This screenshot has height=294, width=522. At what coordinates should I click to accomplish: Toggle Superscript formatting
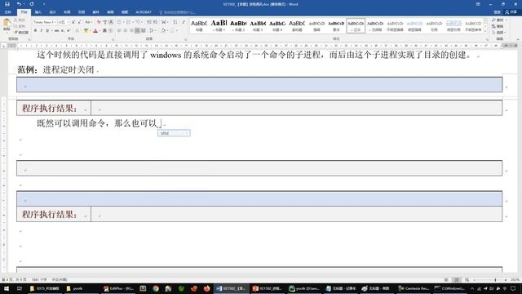click(69, 31)
